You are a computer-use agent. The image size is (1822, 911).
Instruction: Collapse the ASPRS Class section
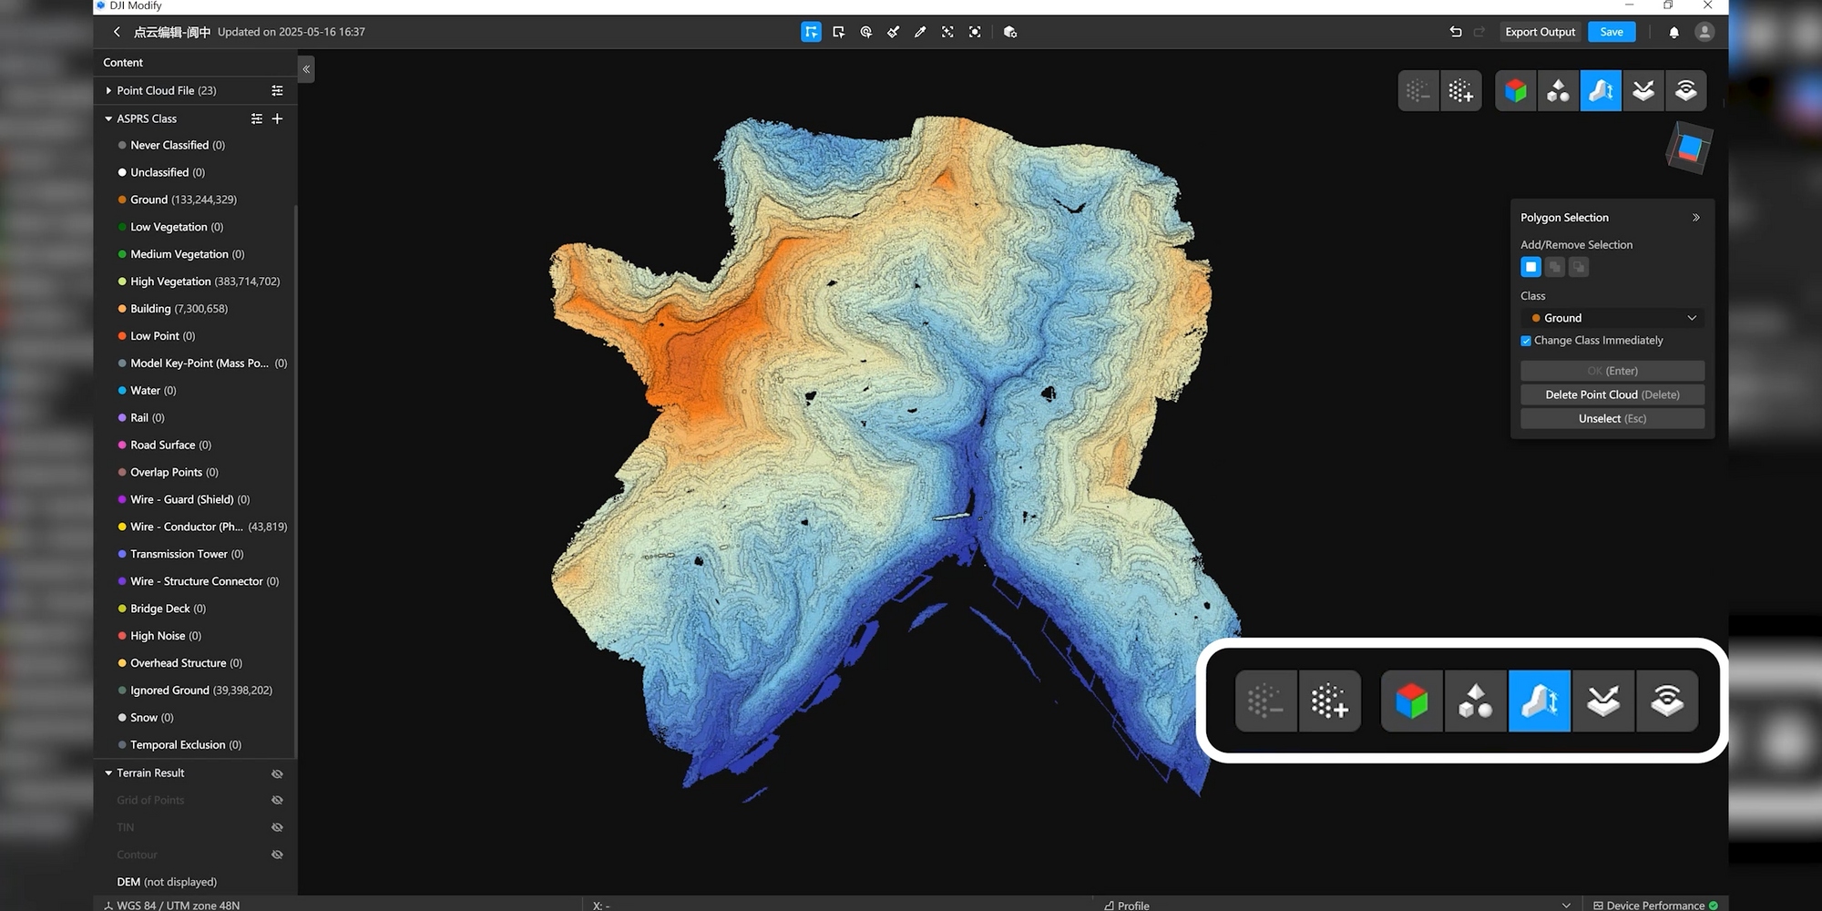coord(108,118)
